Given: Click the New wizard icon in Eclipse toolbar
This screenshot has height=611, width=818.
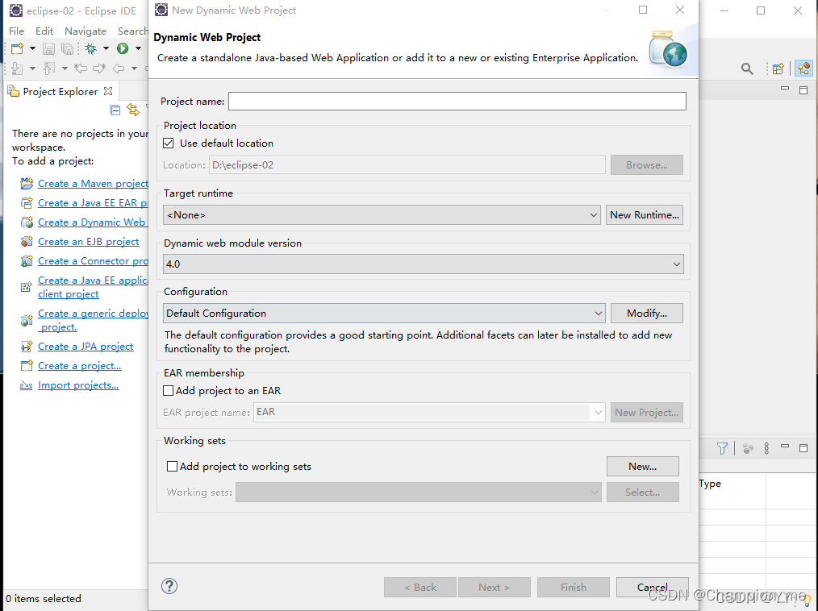Looking at the screenshot, I should click(17, 48).
